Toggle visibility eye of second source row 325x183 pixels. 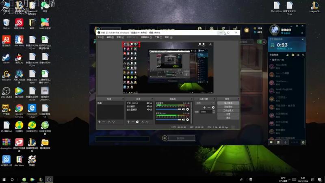[x=148, y=106]
